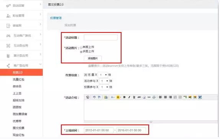The image size is (220, 139).
Task: Undo the last edit in the editor
Action: pos(94,97)
